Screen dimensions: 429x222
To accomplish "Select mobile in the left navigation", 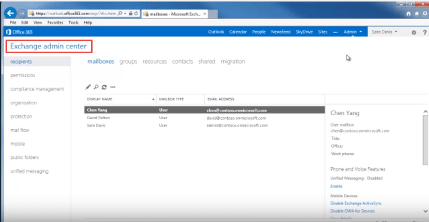I will pyautogui.click(x=18, y=144).
